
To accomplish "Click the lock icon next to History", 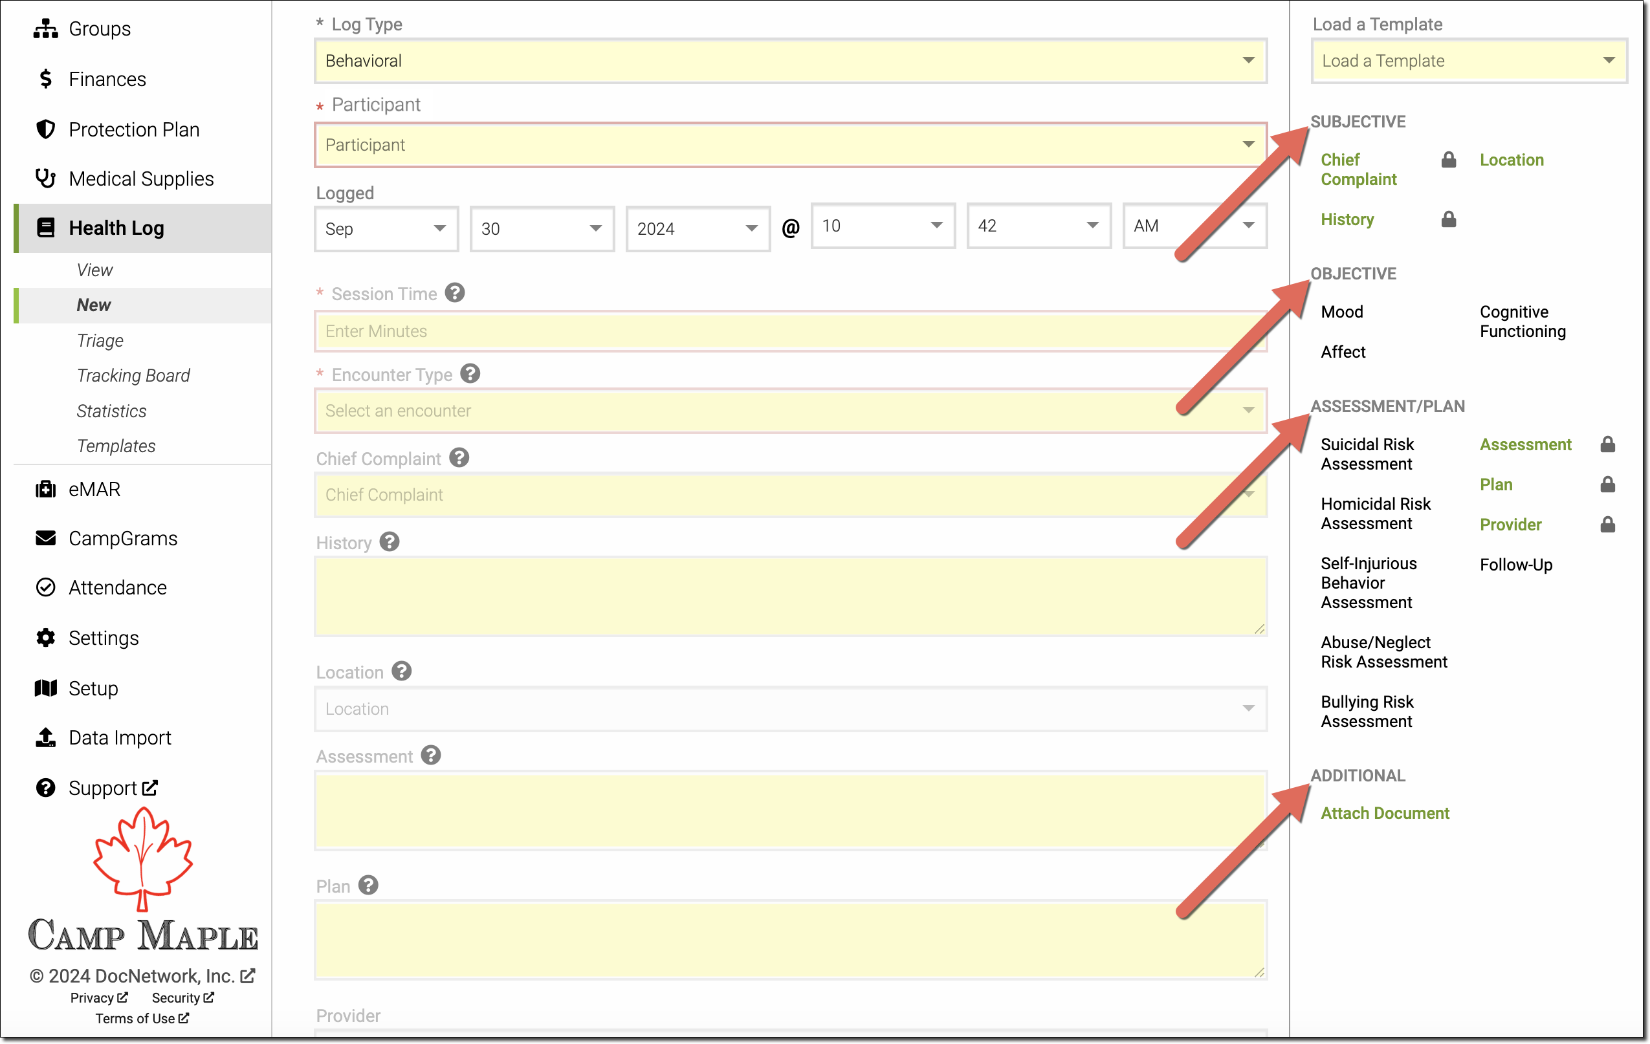I will [1448, 219].
